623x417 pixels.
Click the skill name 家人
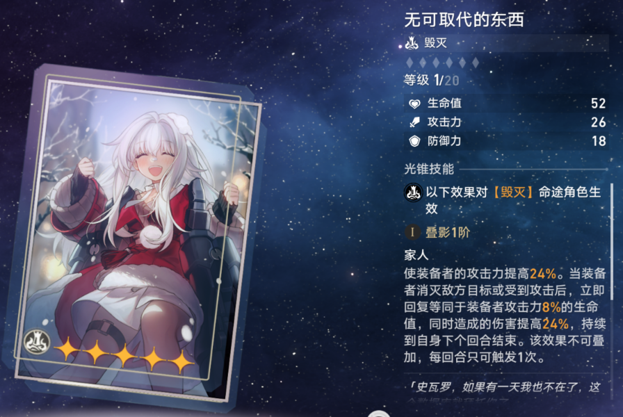tap(416, 255)
